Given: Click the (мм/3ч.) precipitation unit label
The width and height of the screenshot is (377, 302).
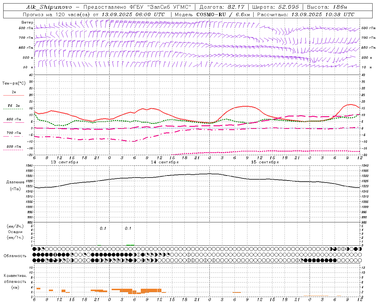Looking at the screenshot, I should (x=15, y=226).
